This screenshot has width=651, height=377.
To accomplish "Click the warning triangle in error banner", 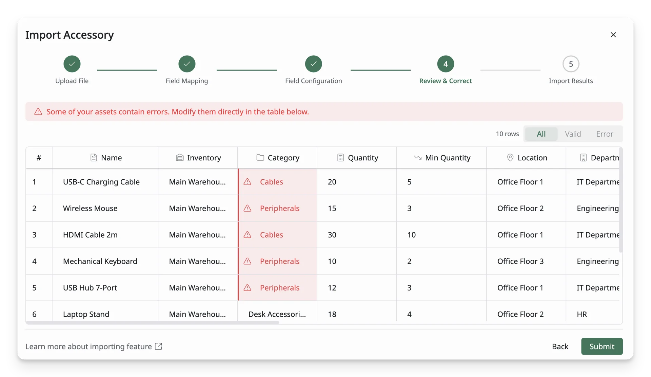I will pyautogui.click(x=38, y=112).
